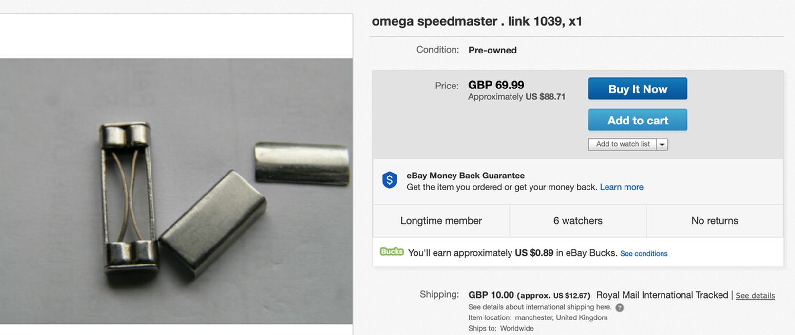This screenshot has height=335, width=795.
Task: Click the Money Back Guarantee shield icon
Action: (x=389, y=180)
